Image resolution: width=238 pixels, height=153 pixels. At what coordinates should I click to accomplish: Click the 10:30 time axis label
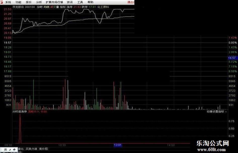coord(62,145)
